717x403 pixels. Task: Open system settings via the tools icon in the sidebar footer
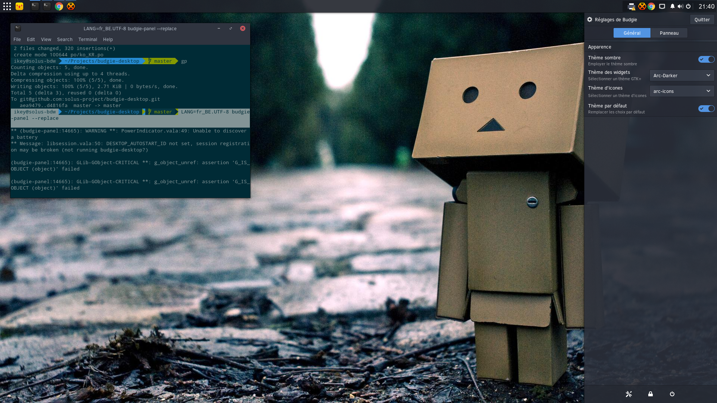point(629,394)
